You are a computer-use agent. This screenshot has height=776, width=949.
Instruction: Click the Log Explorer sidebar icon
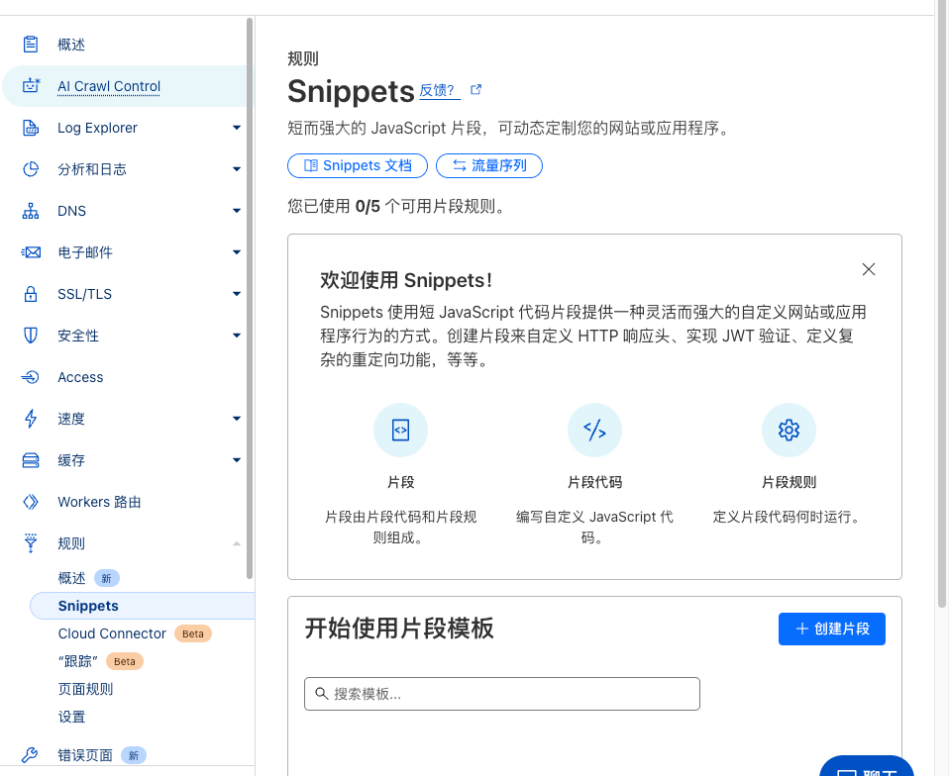(31, 128)
